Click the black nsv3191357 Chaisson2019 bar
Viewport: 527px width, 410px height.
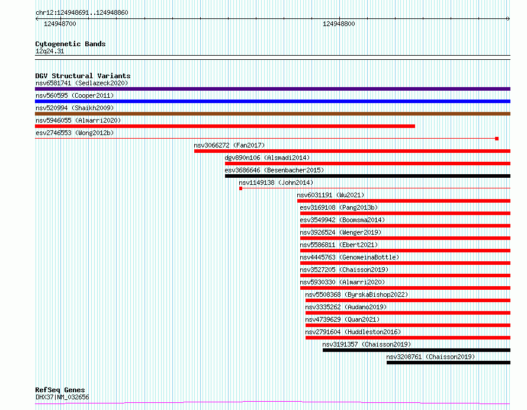pos(416,350)
